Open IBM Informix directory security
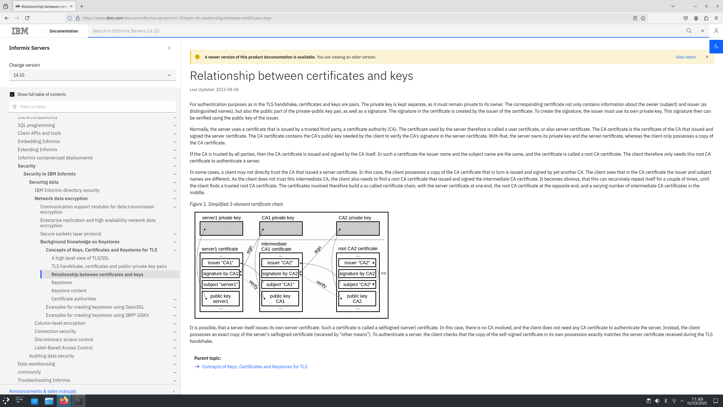The height and width of the screenshot is (407, 723). pyautogui.click(x=67, y=190)
